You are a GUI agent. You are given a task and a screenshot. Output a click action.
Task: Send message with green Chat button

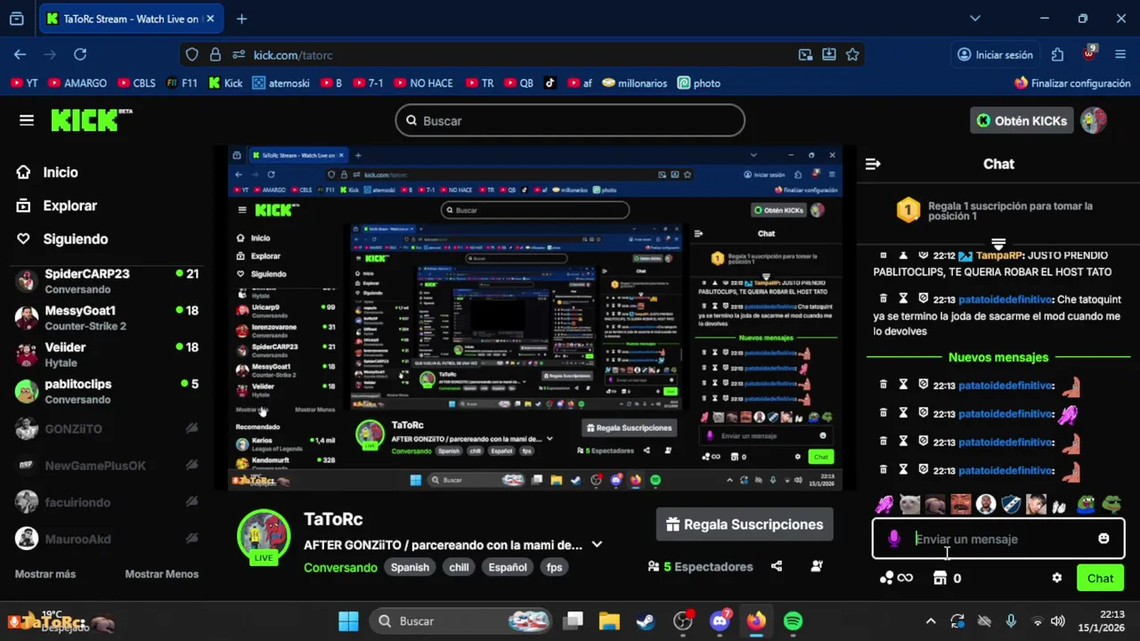pyautogui.click(x=1100, y=578)
